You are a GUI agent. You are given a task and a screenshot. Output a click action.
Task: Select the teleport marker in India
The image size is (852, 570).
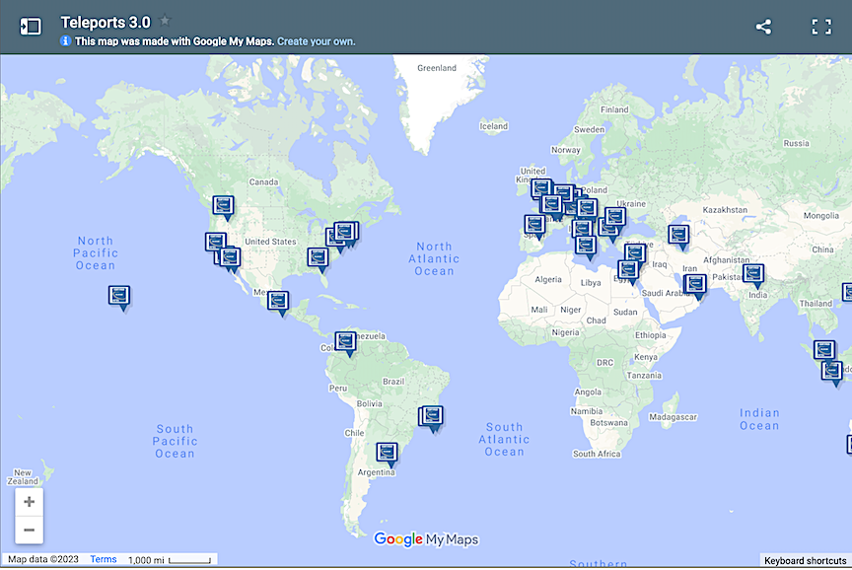click(x=753, y=273)
